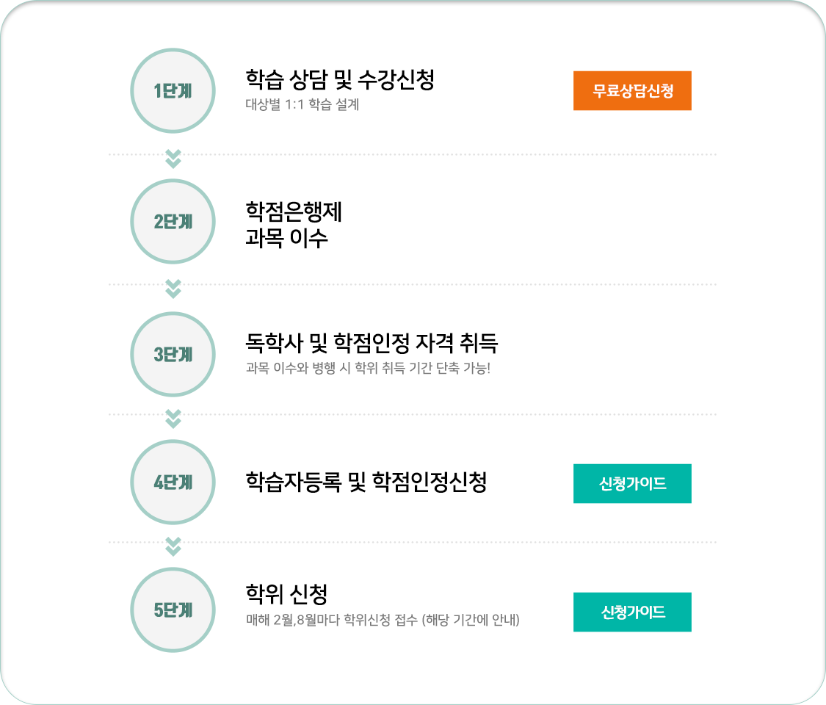This screenshot has width=826, height=705.
Task: Click double chevron arrow below 1단계
Action: [173, 159]
